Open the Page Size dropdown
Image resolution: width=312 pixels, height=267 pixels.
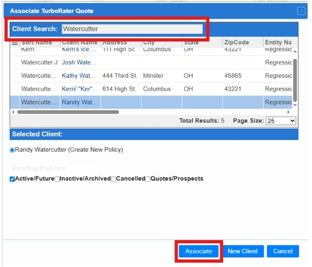(281, 121)
